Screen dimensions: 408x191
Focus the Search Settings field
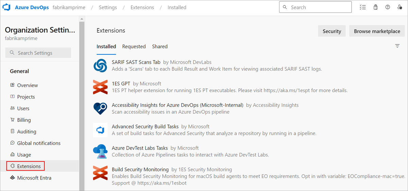coord(38,53)
